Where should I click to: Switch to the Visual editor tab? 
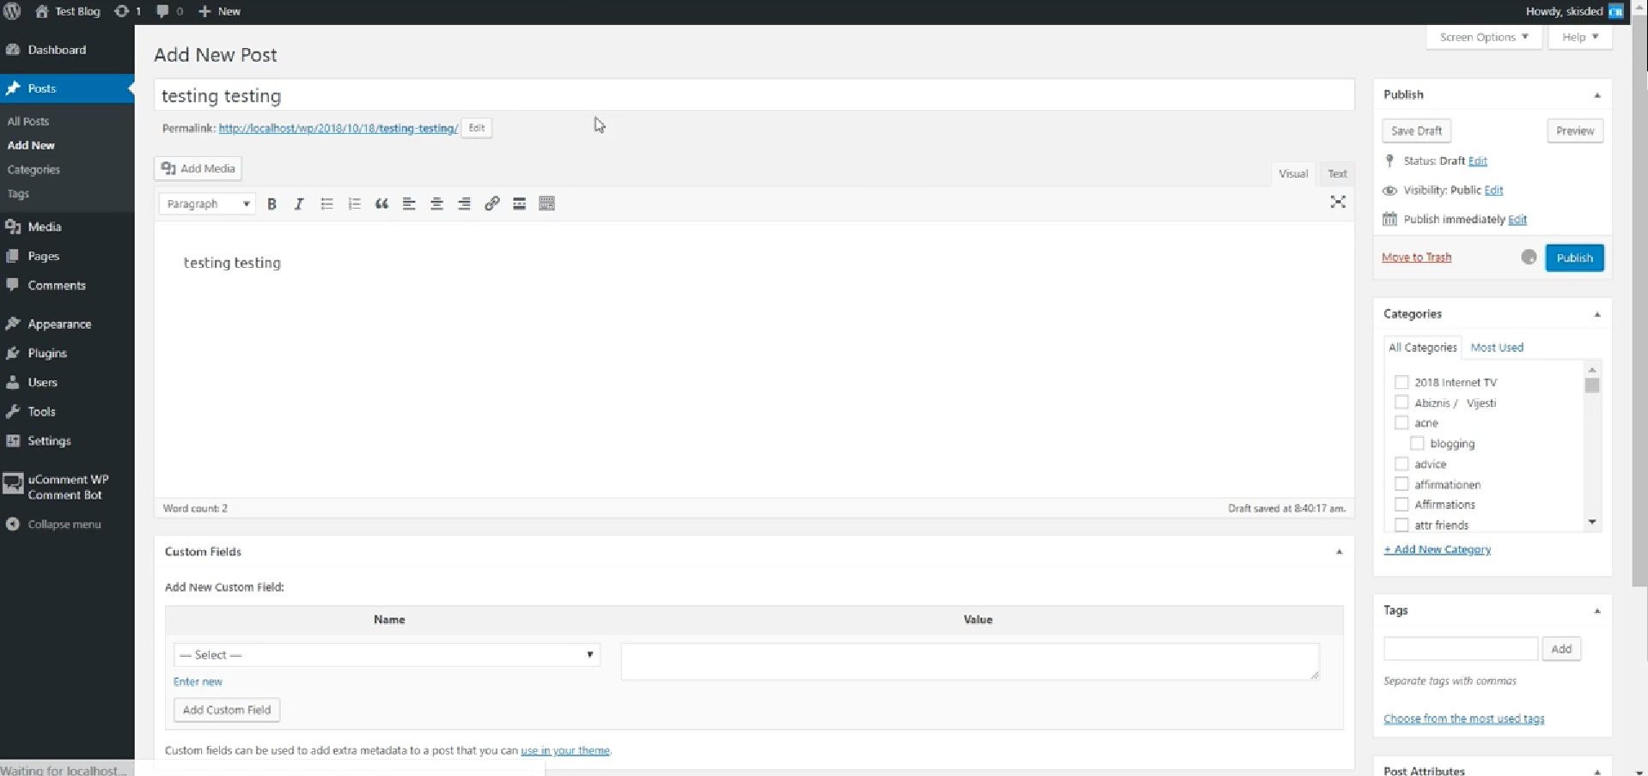pos(1293,173)
